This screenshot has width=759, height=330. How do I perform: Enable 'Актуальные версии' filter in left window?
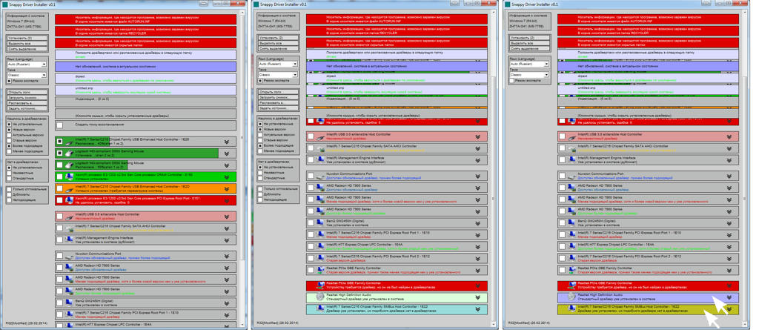pos(10,135)
